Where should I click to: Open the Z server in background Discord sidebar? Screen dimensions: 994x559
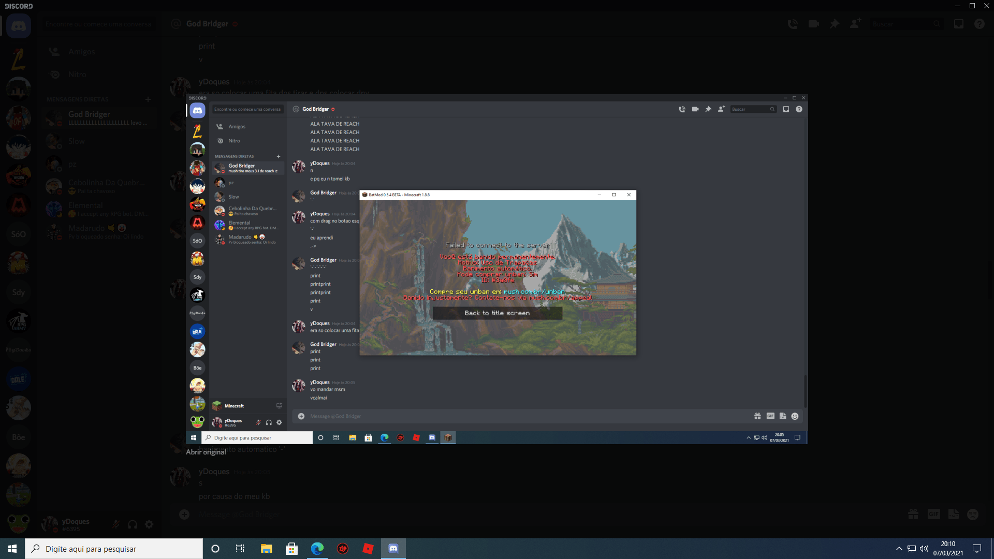[x=19, y=58]
